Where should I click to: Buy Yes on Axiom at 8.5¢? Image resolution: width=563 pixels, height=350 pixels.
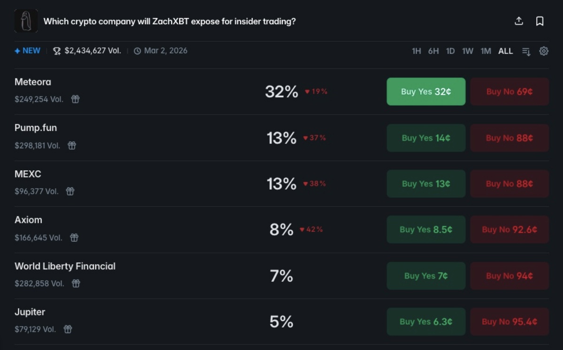click(x=426, y=229)
